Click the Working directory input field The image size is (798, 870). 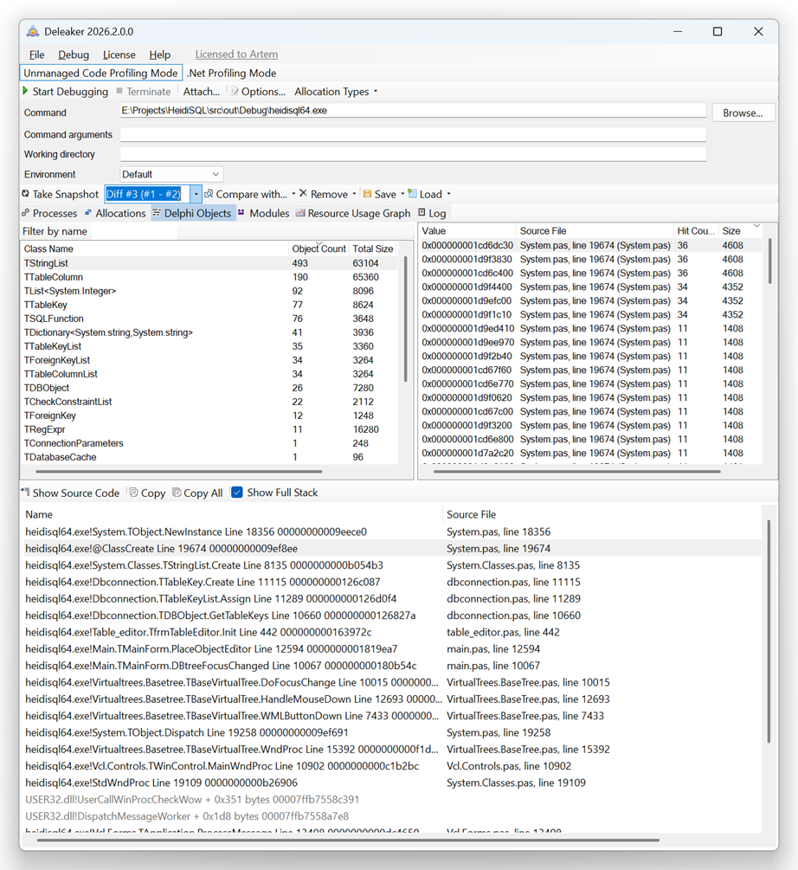413,154
